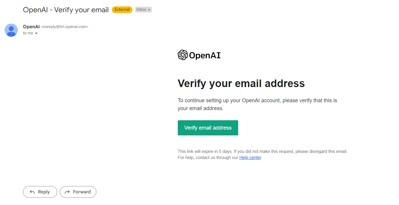This screenshot has width=399, height=205.
Task: Click the curved Reply arrow icon
Action: point(32,192)
